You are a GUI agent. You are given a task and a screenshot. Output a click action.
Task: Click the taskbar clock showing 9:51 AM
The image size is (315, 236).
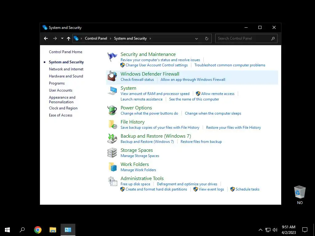tap(289, 230)
